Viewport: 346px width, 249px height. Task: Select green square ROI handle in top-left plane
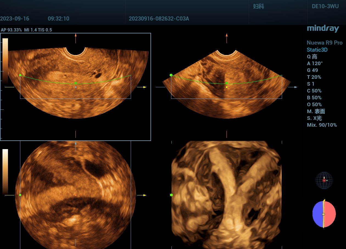(x=20, y=75)
